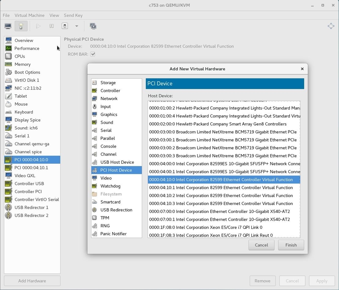Click the VirtIO Disk 1 icon
The image size is (339, 290).
8,80
